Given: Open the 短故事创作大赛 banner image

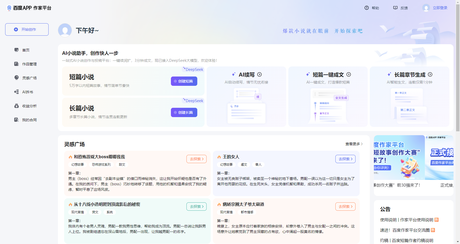Looking at the screenshot, I should (399, 157).
